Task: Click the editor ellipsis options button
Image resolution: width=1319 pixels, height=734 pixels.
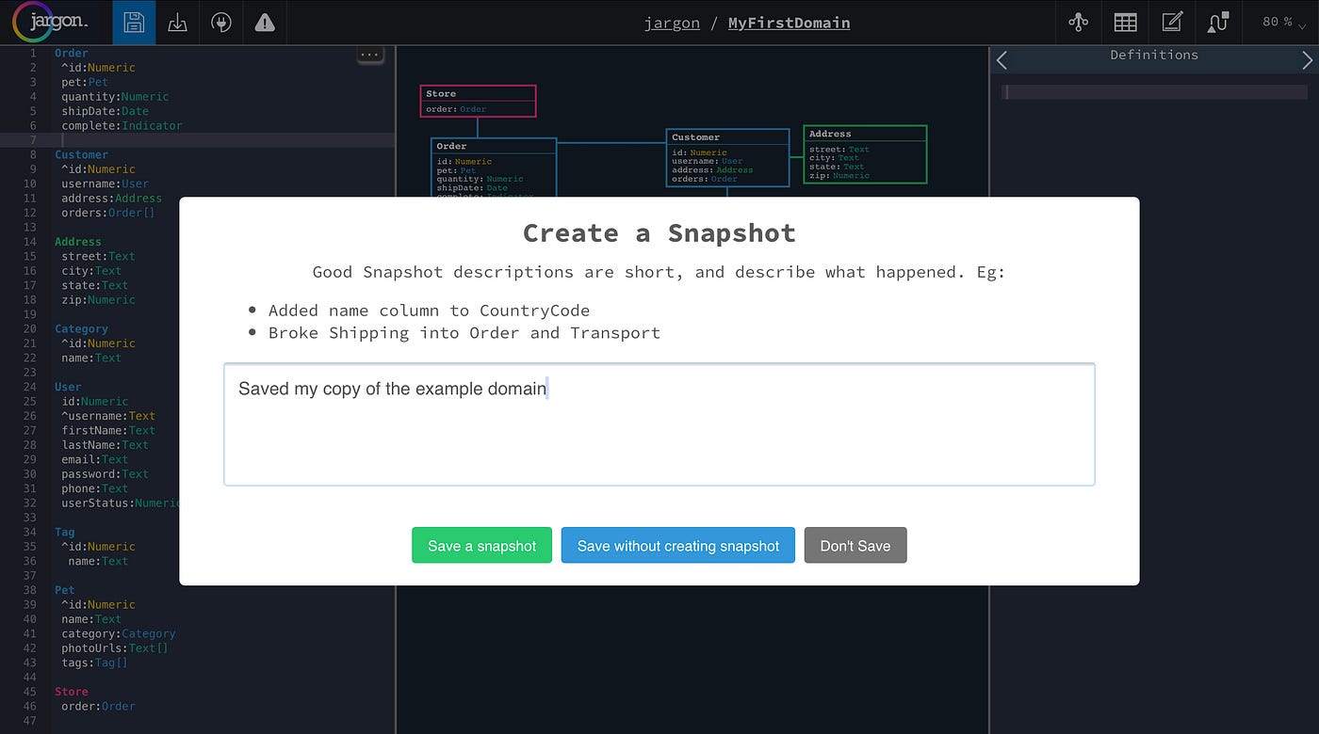Action: (x=369, y=55)
